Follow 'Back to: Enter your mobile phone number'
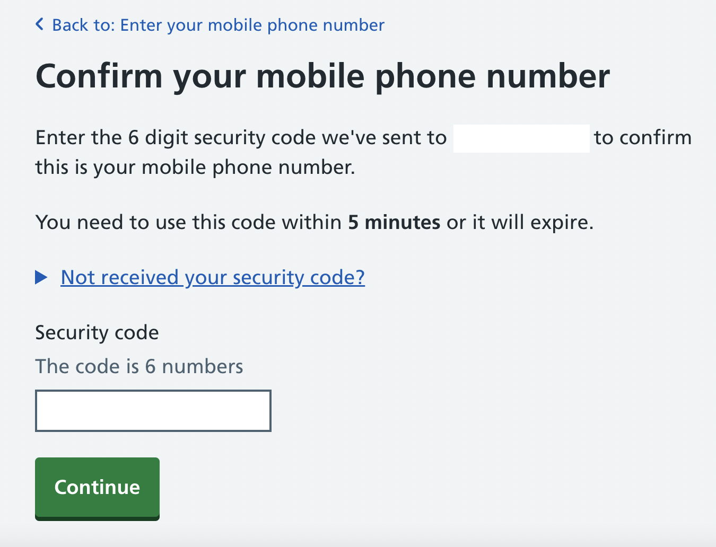 coord(217,24)
